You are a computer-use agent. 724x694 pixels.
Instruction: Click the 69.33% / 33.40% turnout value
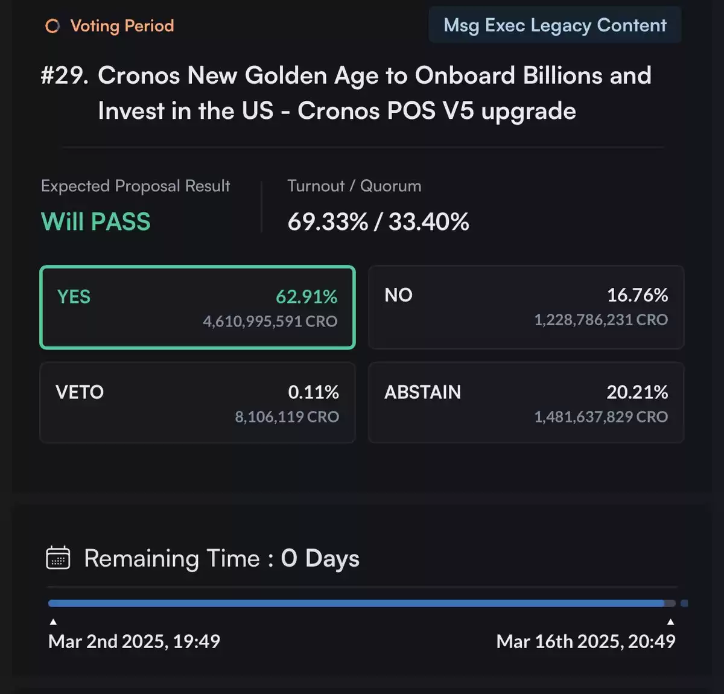(x=378, y=221)
